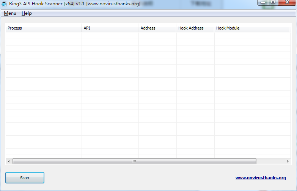Click the horizontal scrollbar left arrow

pyautogui.click(x=8, y=161)
